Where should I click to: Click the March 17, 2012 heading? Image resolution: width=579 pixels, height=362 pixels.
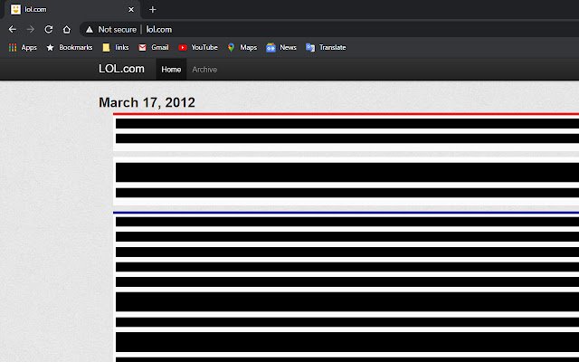point(147,102)
